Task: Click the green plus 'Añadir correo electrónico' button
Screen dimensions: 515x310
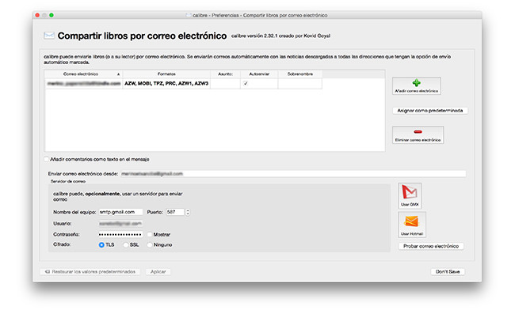Action: click(x=416, y=86)
